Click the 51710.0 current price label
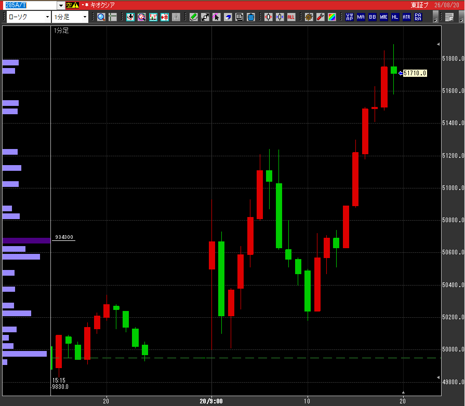Image resolution: width=465 pixels, height=406 pixels. point(415,73)
